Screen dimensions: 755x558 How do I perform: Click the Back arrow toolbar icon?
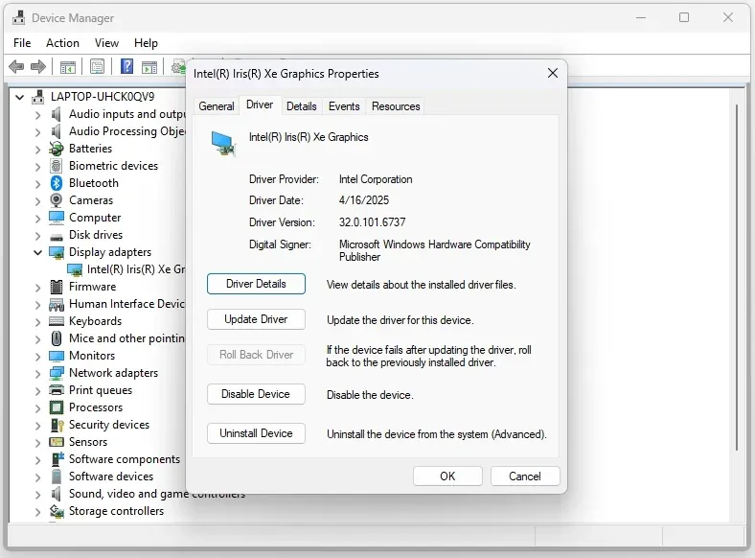point(16,67)
